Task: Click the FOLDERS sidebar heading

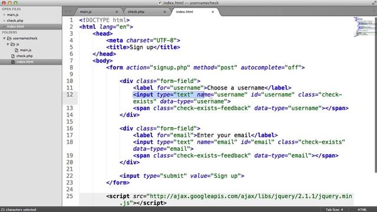Action: click(9, 32)
